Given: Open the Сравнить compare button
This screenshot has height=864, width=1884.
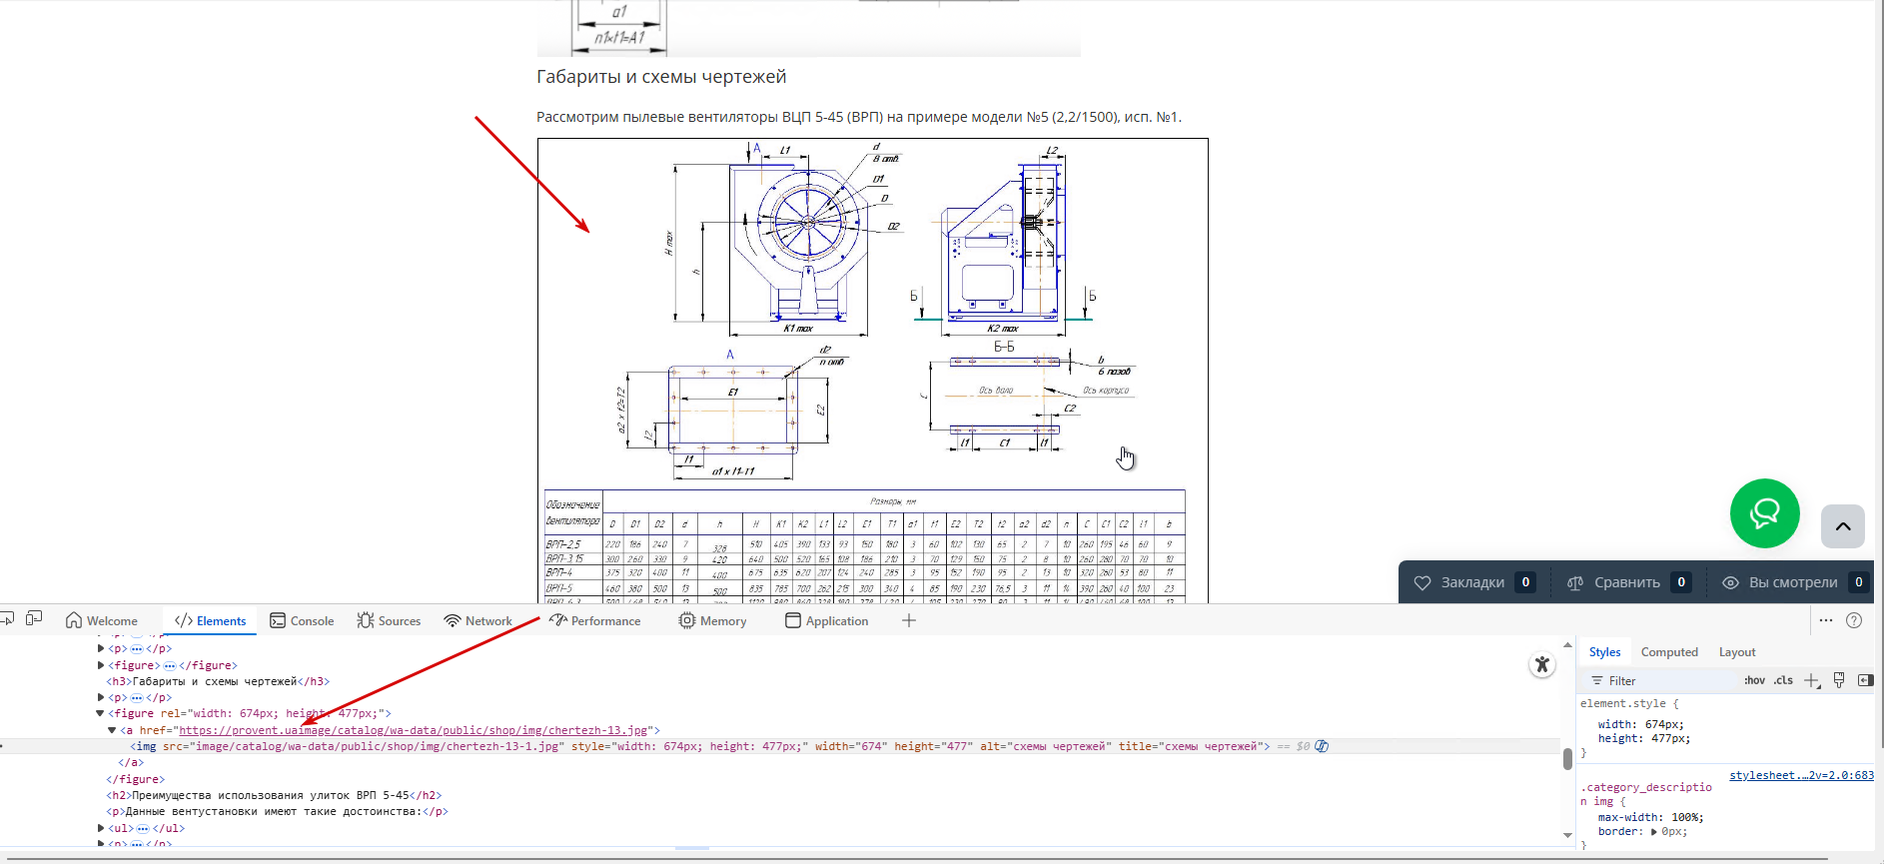Looking at the screenshot, I should point(1627,582).
